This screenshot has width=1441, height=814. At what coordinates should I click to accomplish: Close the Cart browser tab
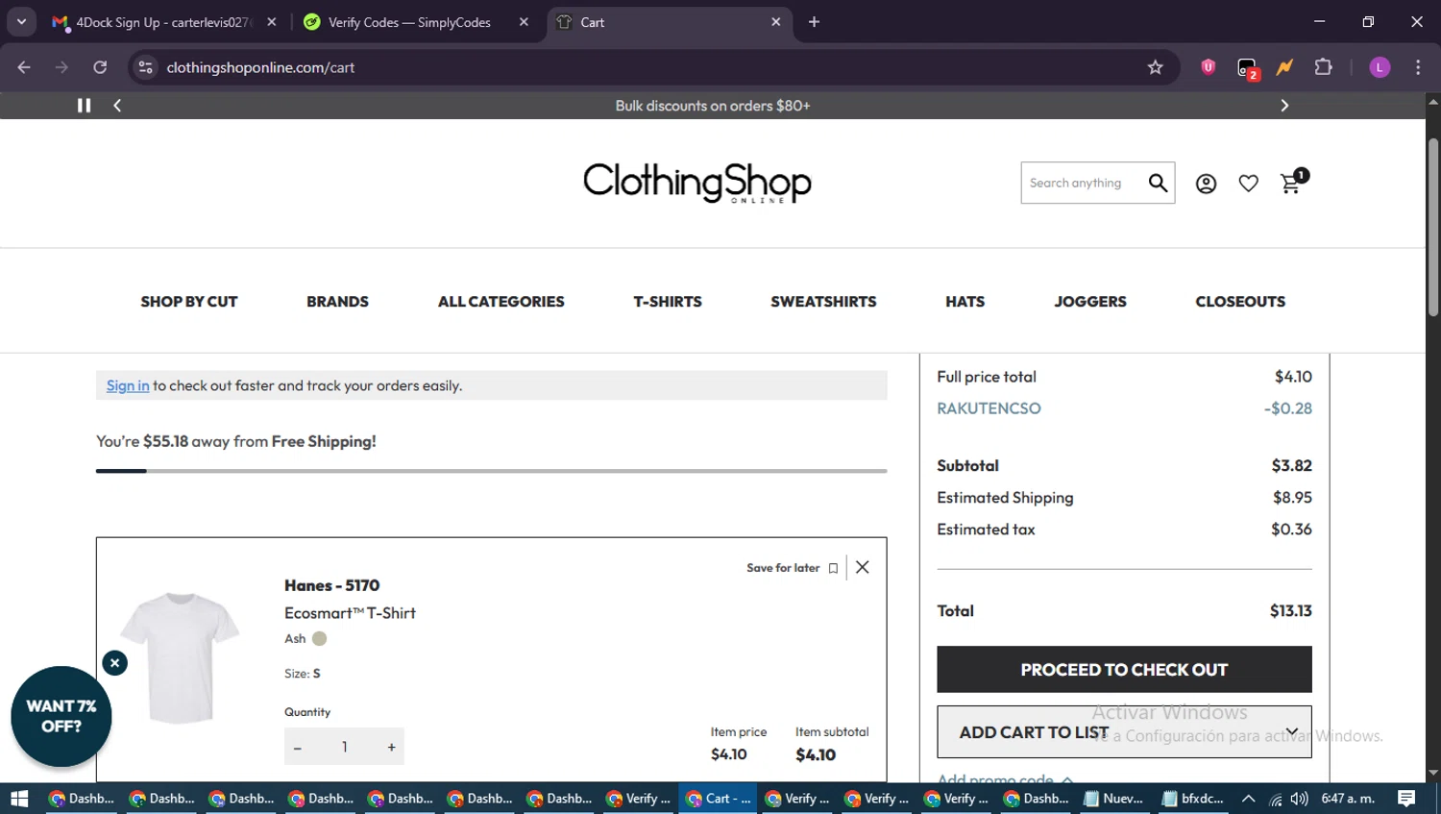(776, 22)
